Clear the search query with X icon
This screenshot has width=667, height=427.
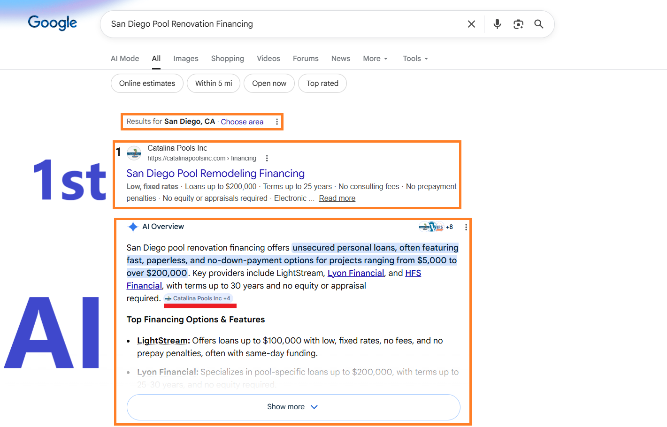pyautogui.click(x=471, y=24)
